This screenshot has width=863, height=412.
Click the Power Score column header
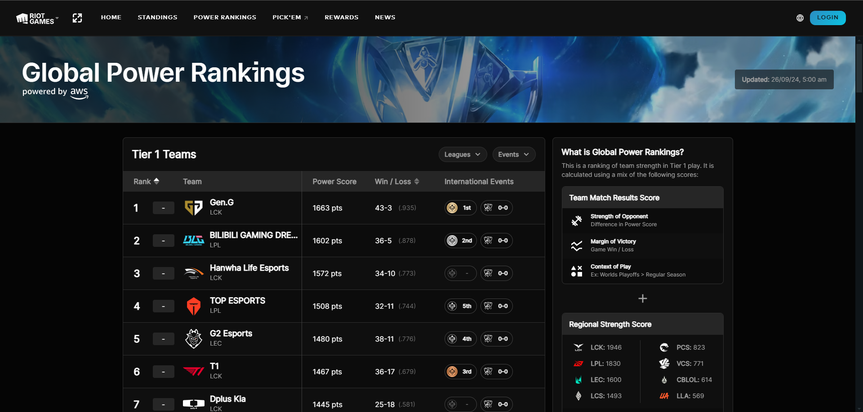[x=334, y=181]
